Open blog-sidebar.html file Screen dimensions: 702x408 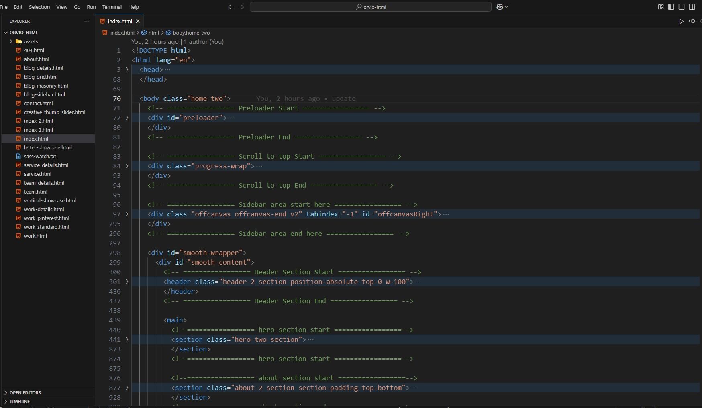coord(44,94)
